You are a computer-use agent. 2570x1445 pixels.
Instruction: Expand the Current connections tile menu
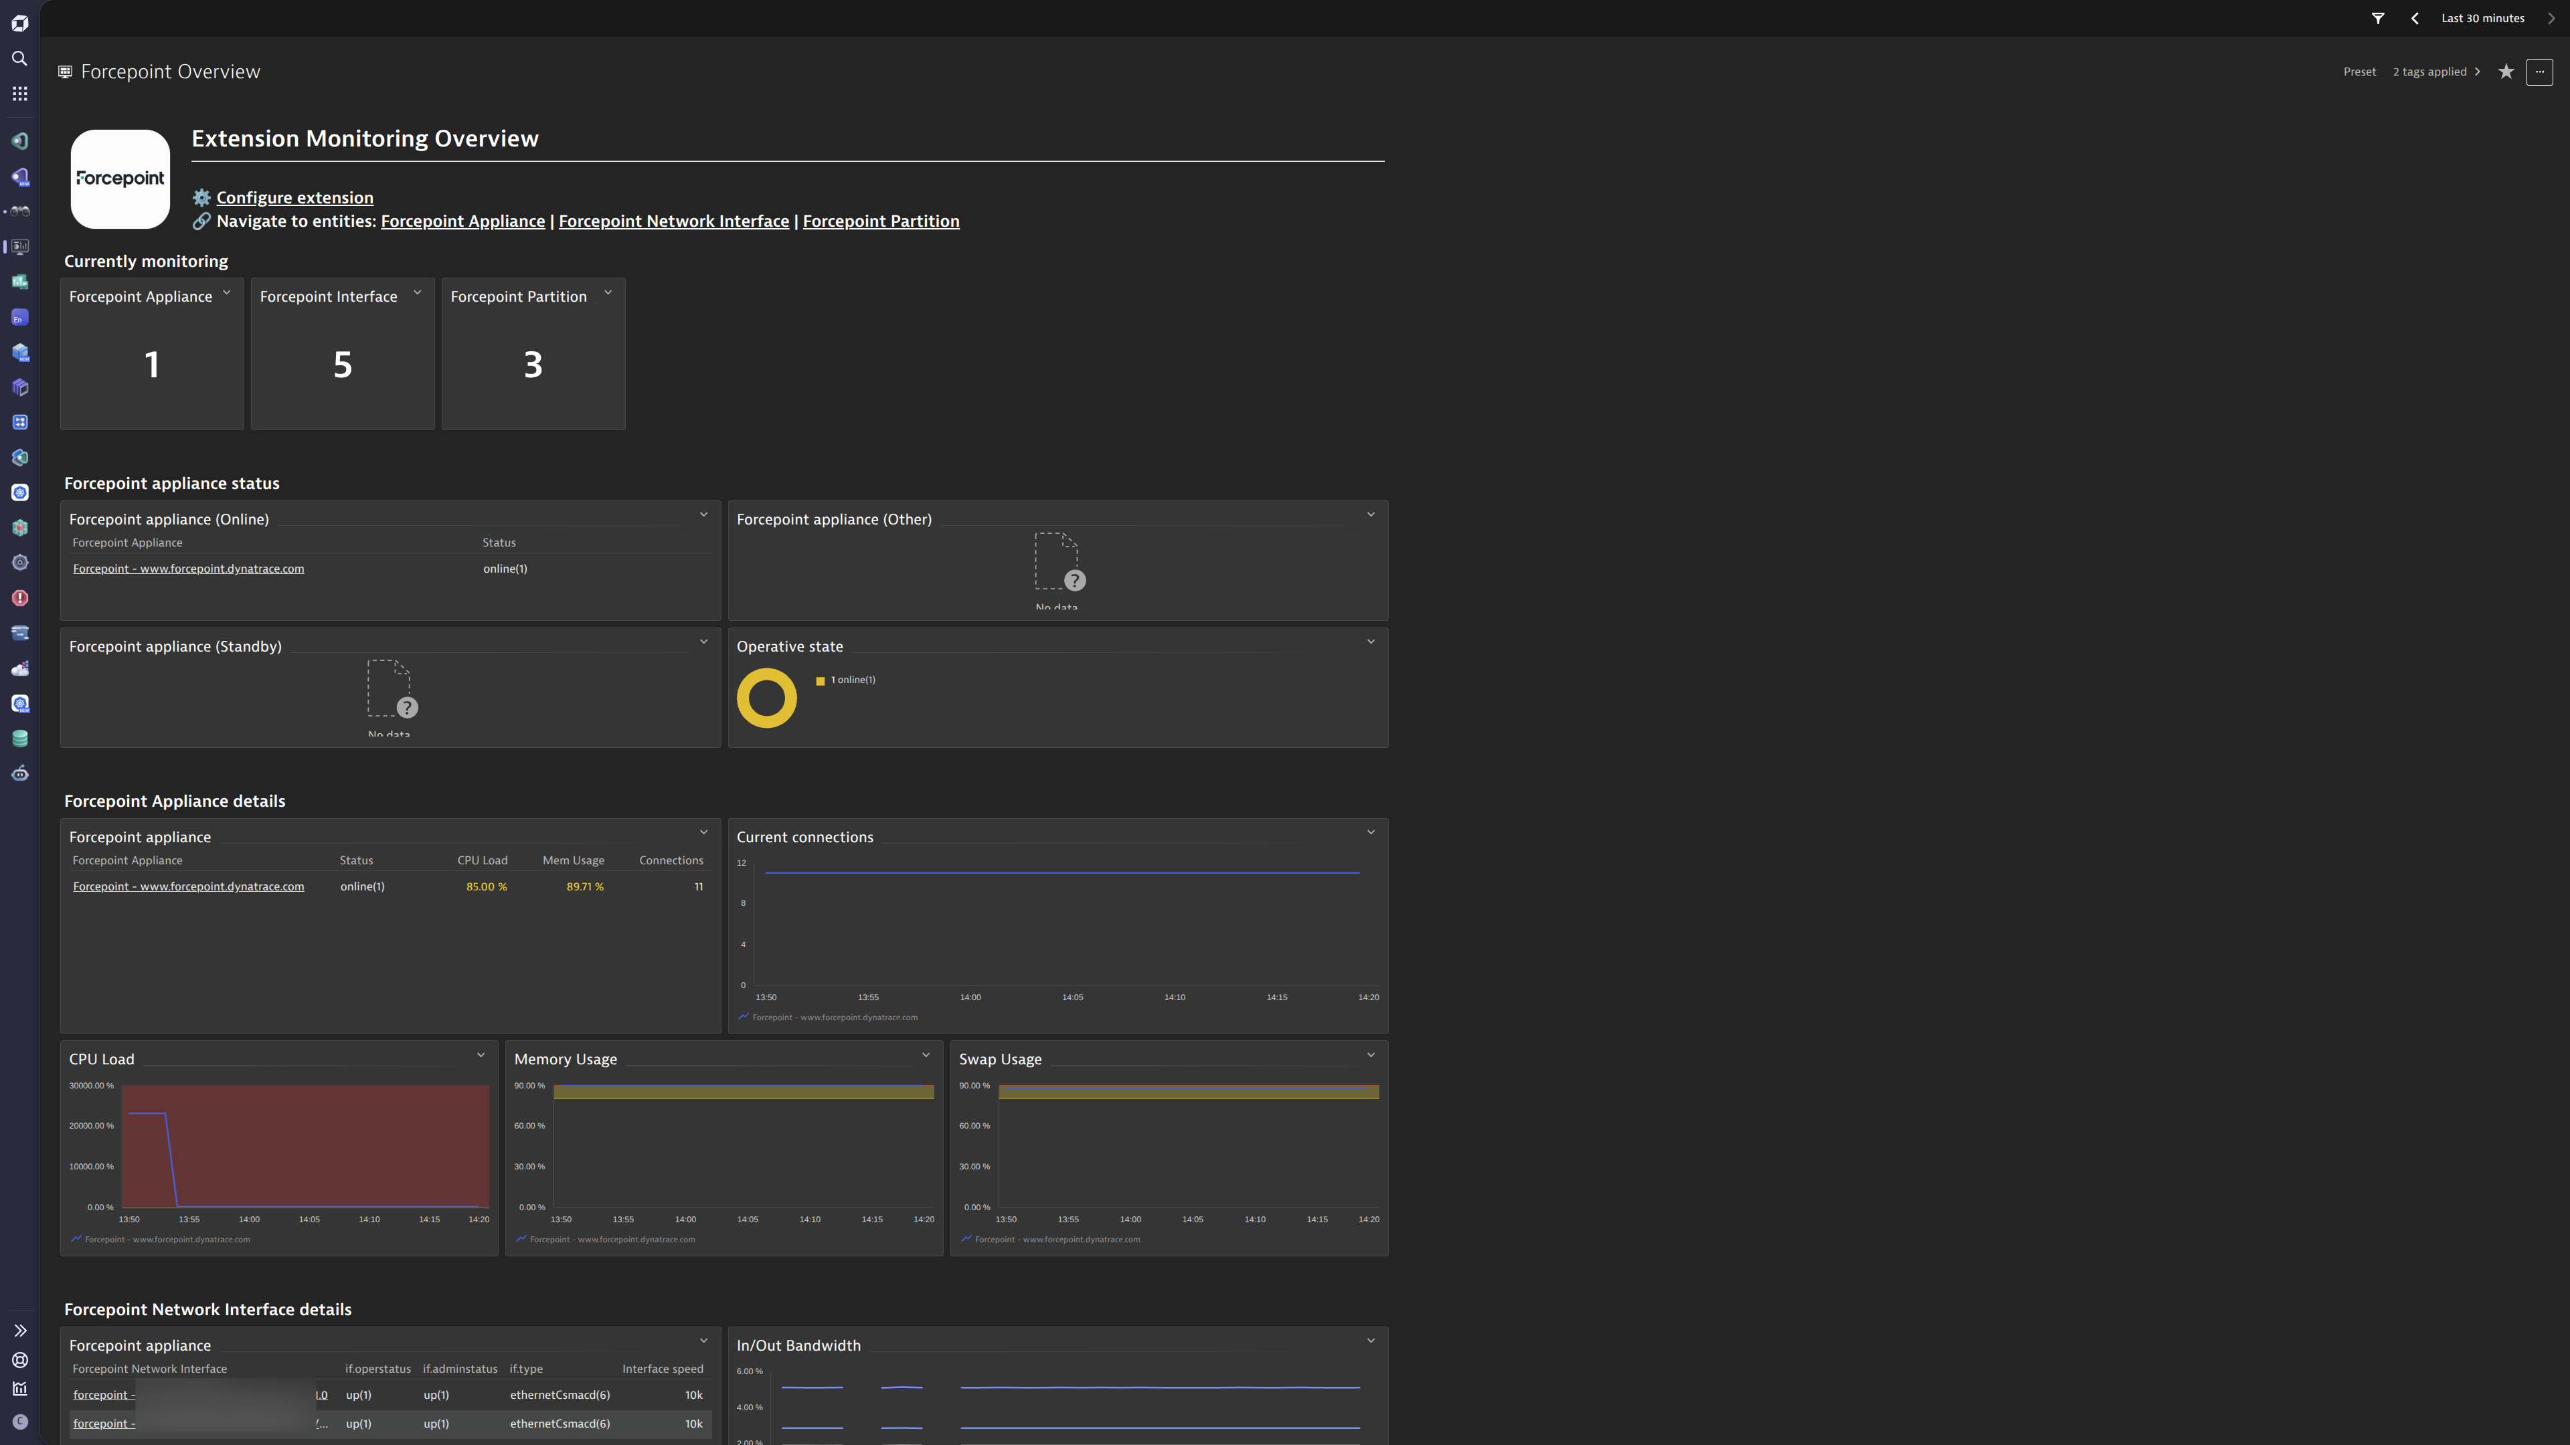pos(1371,833)
